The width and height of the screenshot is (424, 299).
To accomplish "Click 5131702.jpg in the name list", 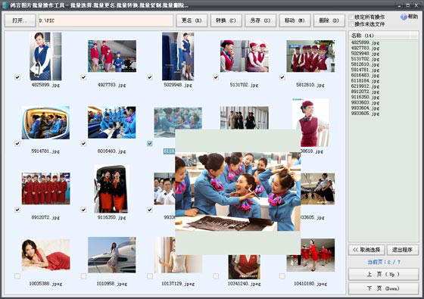I will (365, 59).
